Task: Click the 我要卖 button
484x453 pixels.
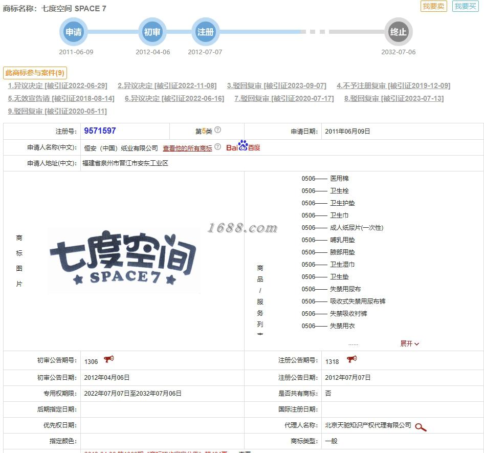Action: [x=434, y=6]
